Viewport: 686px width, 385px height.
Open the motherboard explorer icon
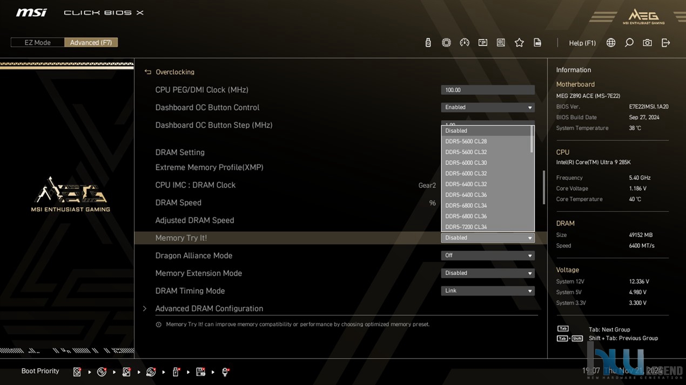pyautogui.click(x=501, y=43)
